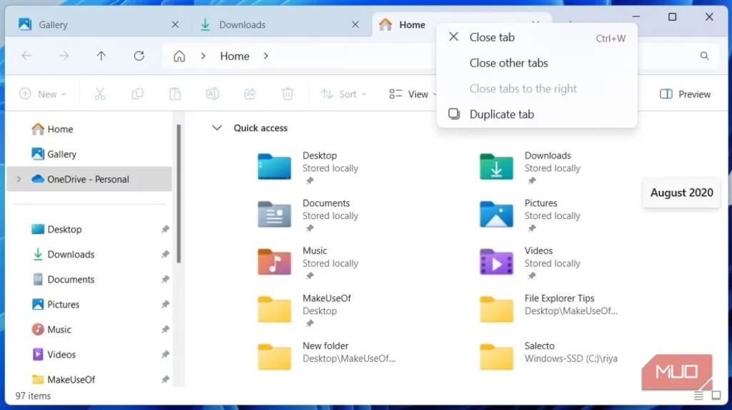Click the navigation pane scrollbar
This screenshot has height=410, width=732.
click(179, 193)
